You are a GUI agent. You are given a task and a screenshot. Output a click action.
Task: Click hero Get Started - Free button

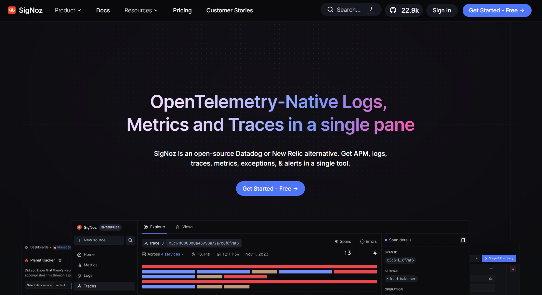(x=270, y=189)
